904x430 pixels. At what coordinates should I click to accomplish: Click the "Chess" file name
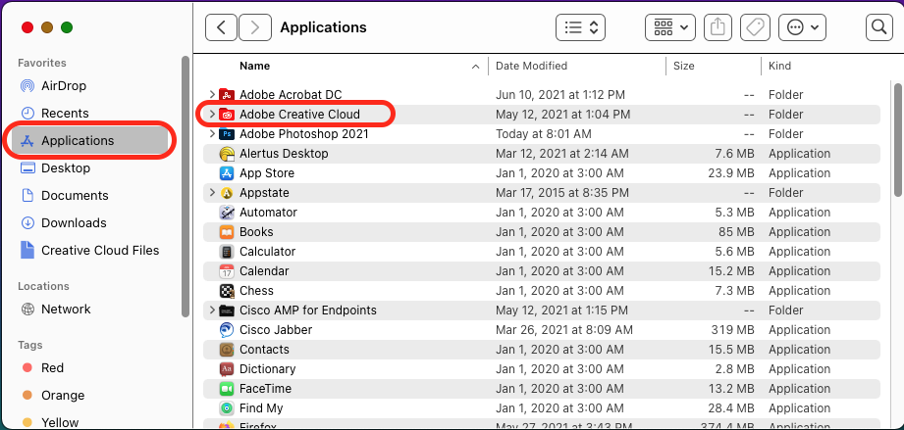pos(256,291)
